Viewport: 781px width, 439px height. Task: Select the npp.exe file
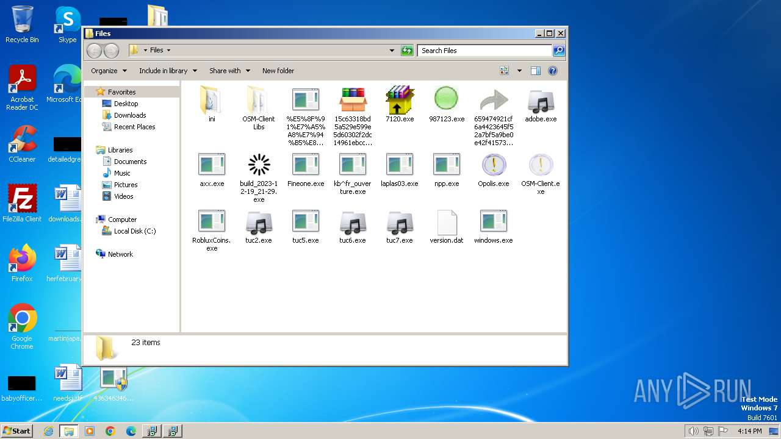[x=447, y=170]
